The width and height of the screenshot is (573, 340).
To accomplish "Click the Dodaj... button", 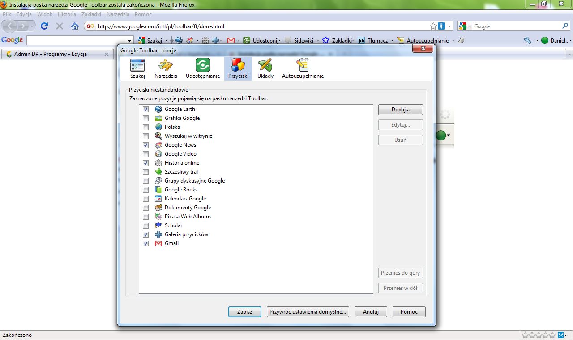I will (401, 110).
